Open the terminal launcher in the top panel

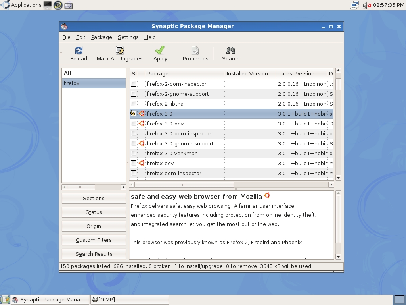[x=48, y=5]
